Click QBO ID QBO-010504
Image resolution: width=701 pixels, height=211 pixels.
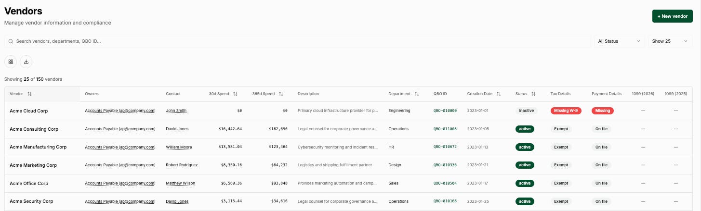click(445, 183)
